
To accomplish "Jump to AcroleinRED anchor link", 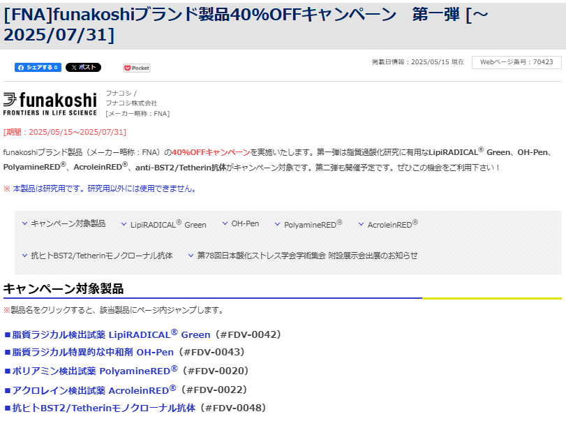I will pos(393,224).
